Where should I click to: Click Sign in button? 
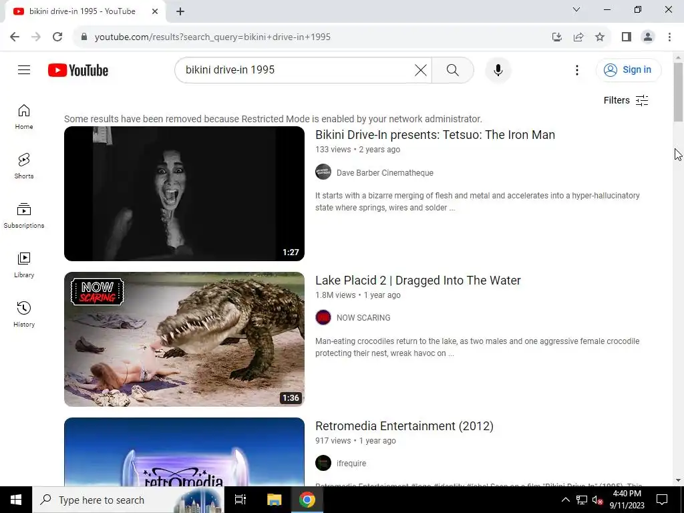pos(629,69)
